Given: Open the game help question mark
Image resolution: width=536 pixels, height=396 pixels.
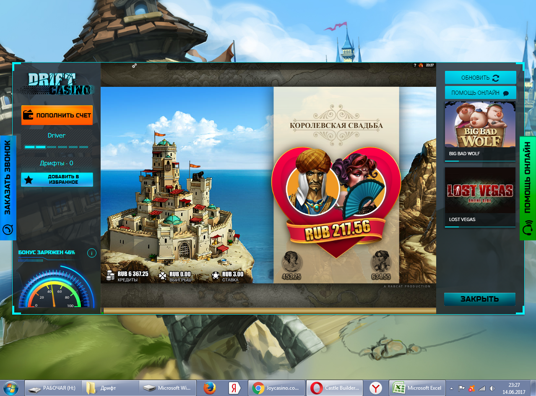Looking at the screenshot, I should [415, 65].
